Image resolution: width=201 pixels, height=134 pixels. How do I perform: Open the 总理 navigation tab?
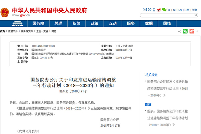tap(58, 23)
